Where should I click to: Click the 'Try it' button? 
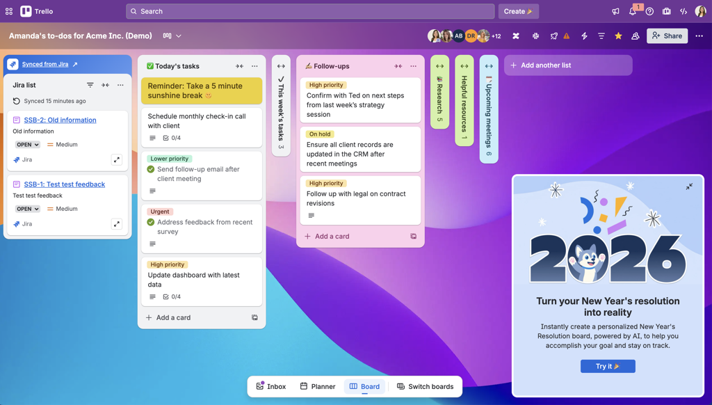pos(608,366)
